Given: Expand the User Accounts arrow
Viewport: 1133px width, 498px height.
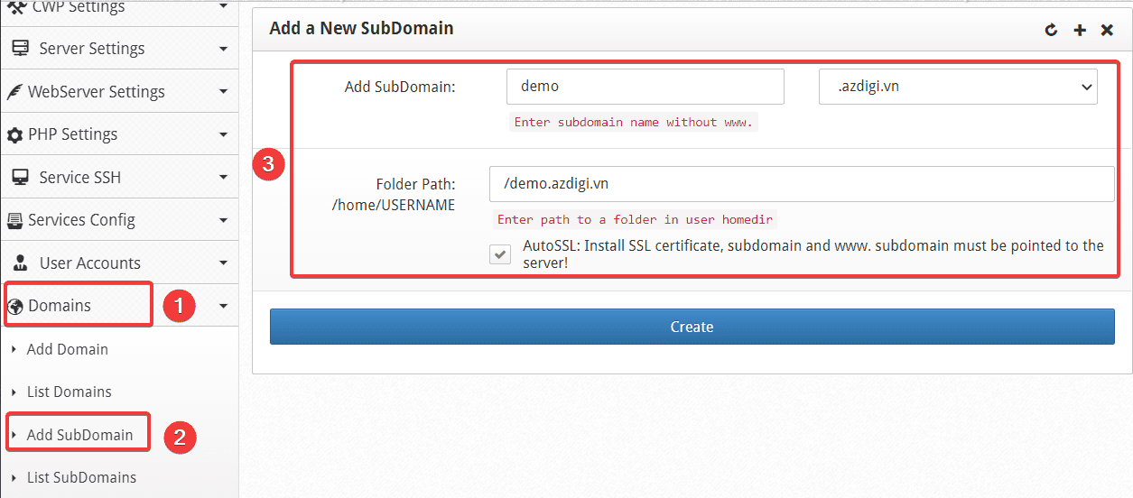Looking at the screenshot, I should pyautogui.click(x=223, y=263).
